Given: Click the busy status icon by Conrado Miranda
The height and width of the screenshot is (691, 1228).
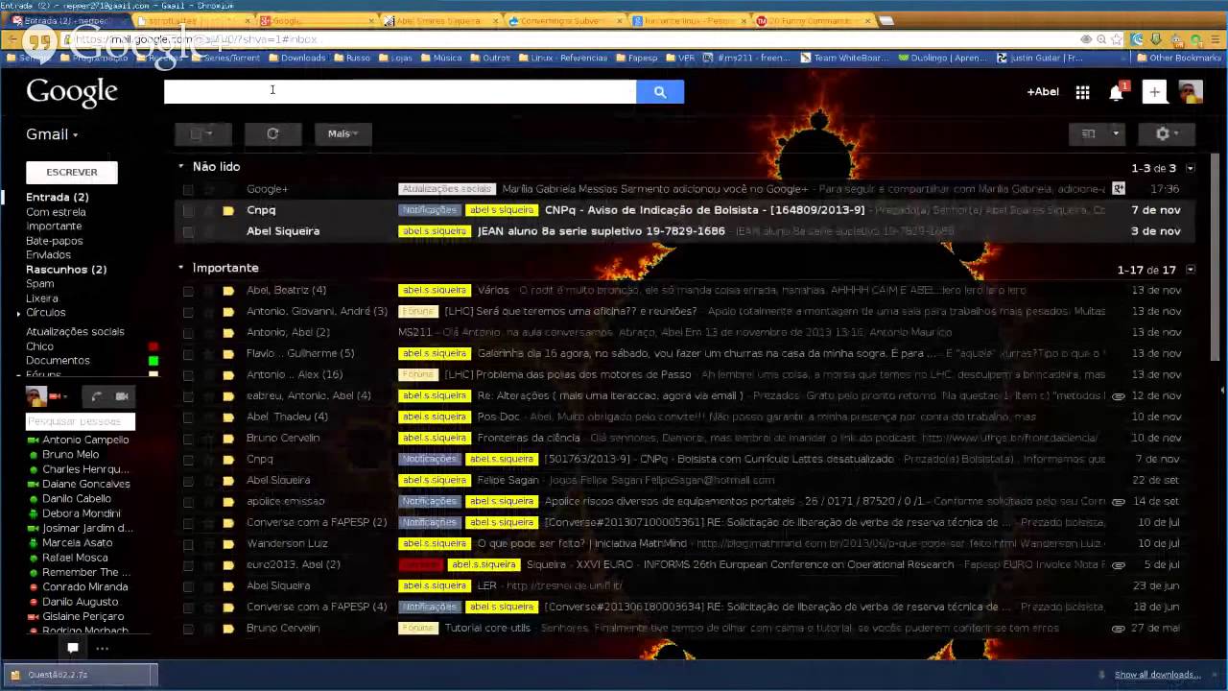Looking at the screenshot, I should click(x=34, y=587).
